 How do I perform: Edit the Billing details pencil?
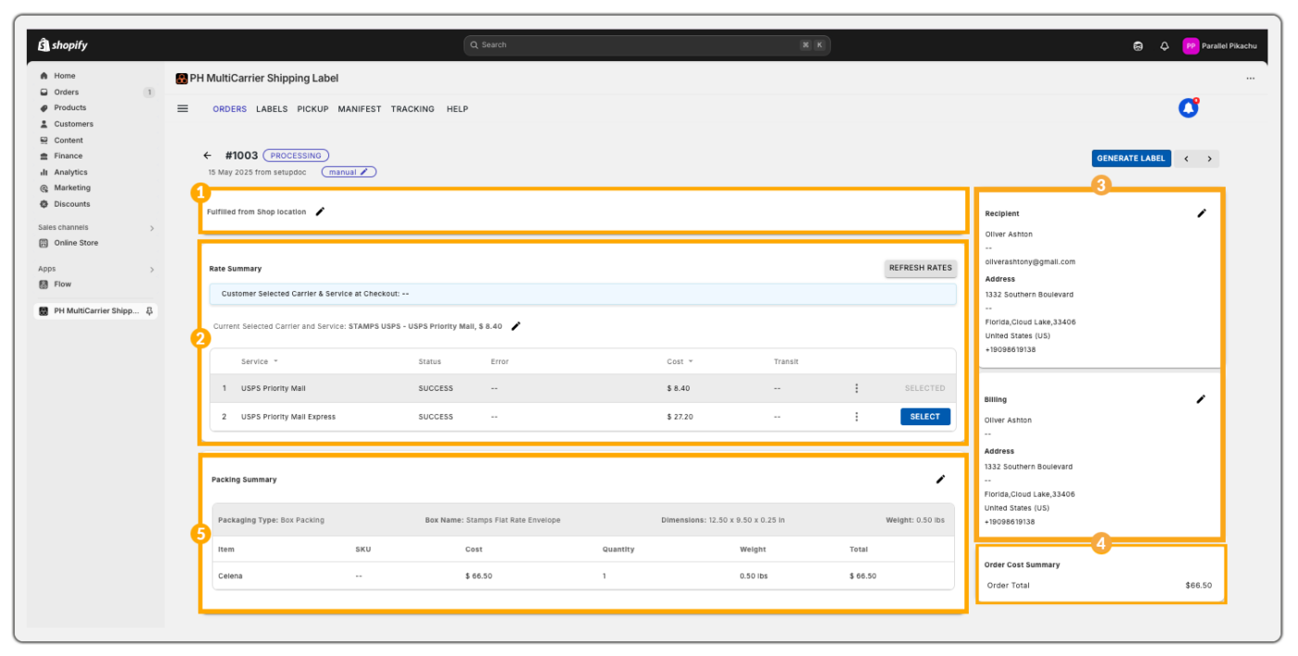1201,399
